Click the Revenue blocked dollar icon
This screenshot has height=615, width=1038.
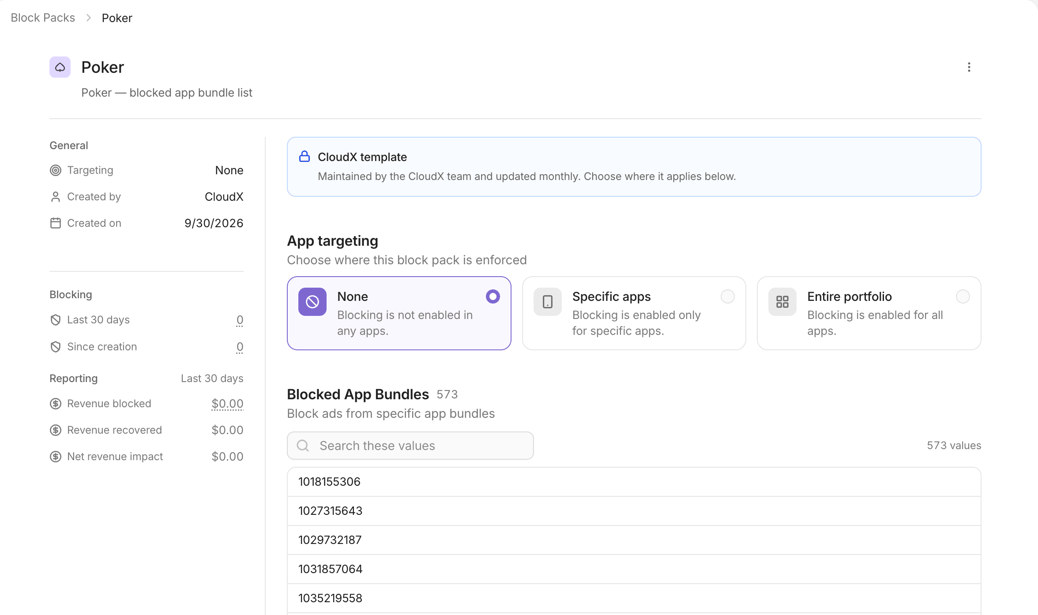click(56, 404)
